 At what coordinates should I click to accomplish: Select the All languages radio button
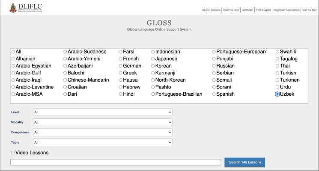(x=13, y=52)
